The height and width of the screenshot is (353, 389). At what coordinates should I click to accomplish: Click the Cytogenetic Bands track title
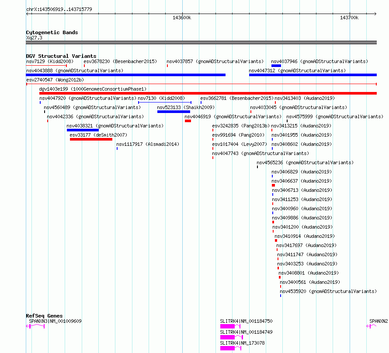[52, 32]
